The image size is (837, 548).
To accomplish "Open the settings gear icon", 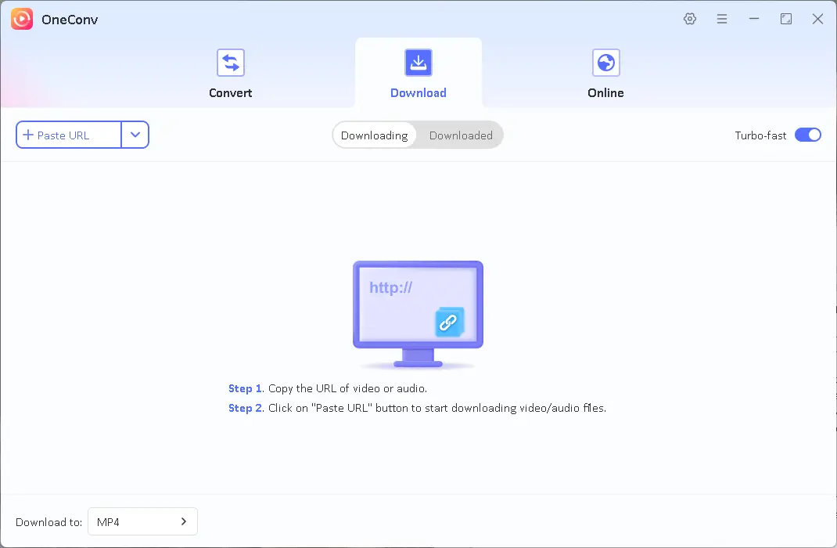I will point(690,19).
